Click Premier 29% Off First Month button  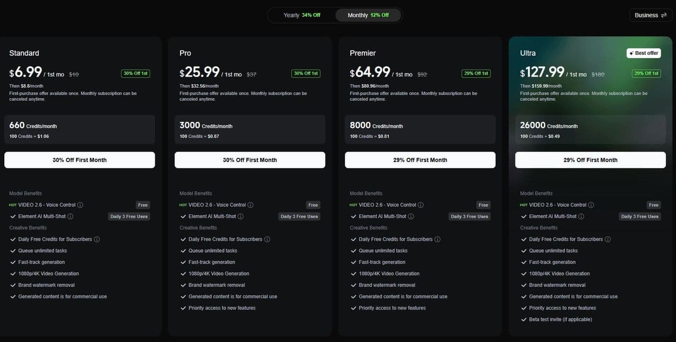point(420,160)
